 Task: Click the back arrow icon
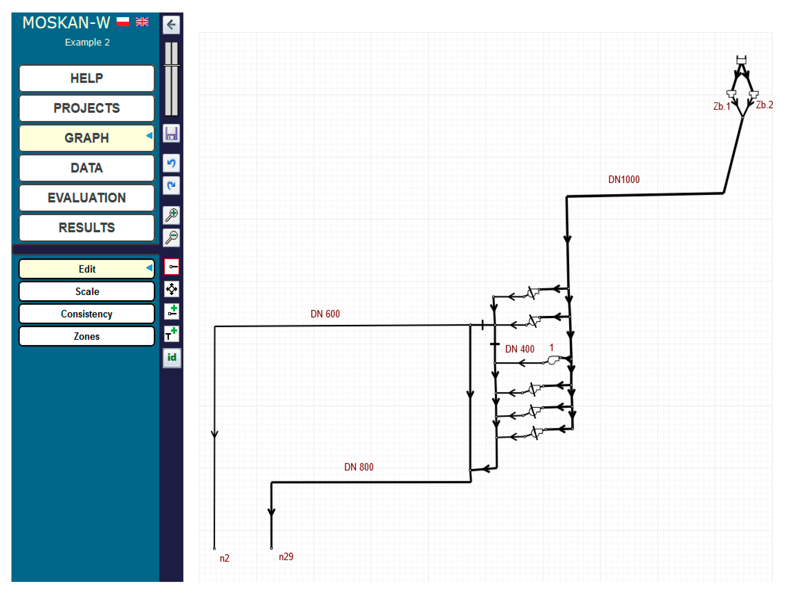(x=171, y=25)
